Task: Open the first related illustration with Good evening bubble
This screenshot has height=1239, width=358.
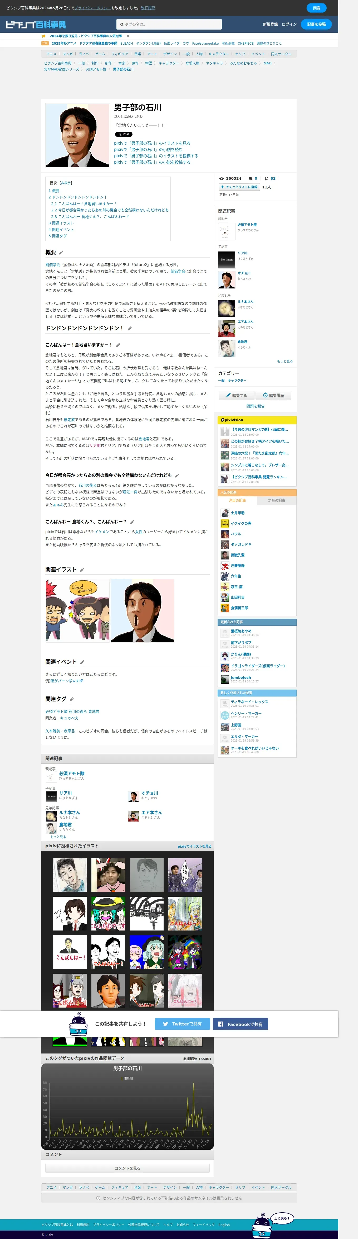Action: pos(77,611)
